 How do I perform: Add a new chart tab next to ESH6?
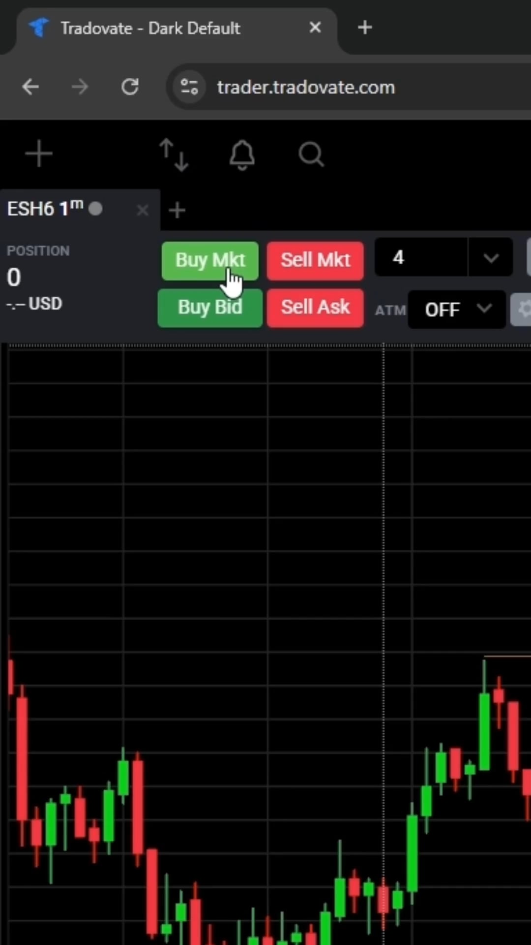click(x=177, y=211)
